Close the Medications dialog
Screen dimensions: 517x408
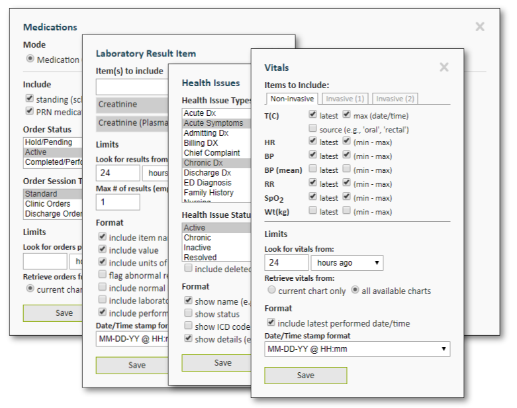[480, 26]
